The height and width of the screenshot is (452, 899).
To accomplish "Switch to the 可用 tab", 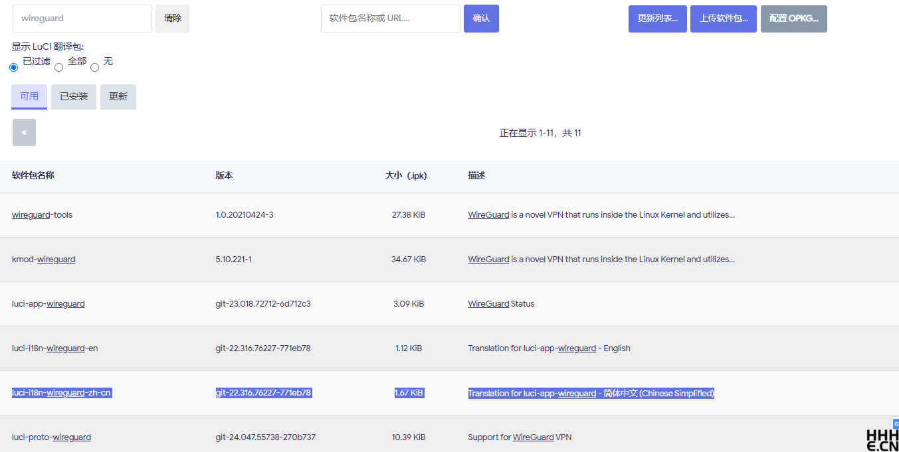I will [29, 96].
